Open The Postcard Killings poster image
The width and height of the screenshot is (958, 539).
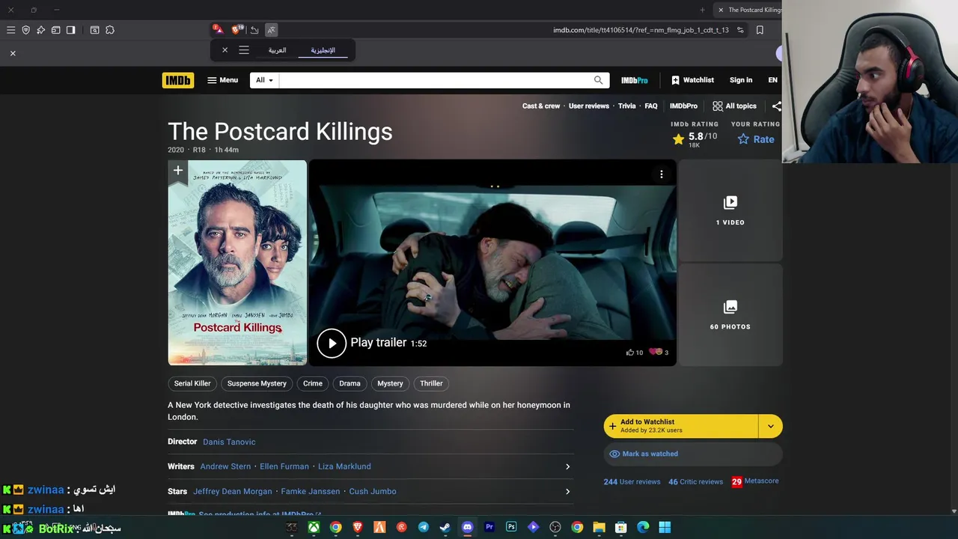pyautogui.click(x=237, y=263)
